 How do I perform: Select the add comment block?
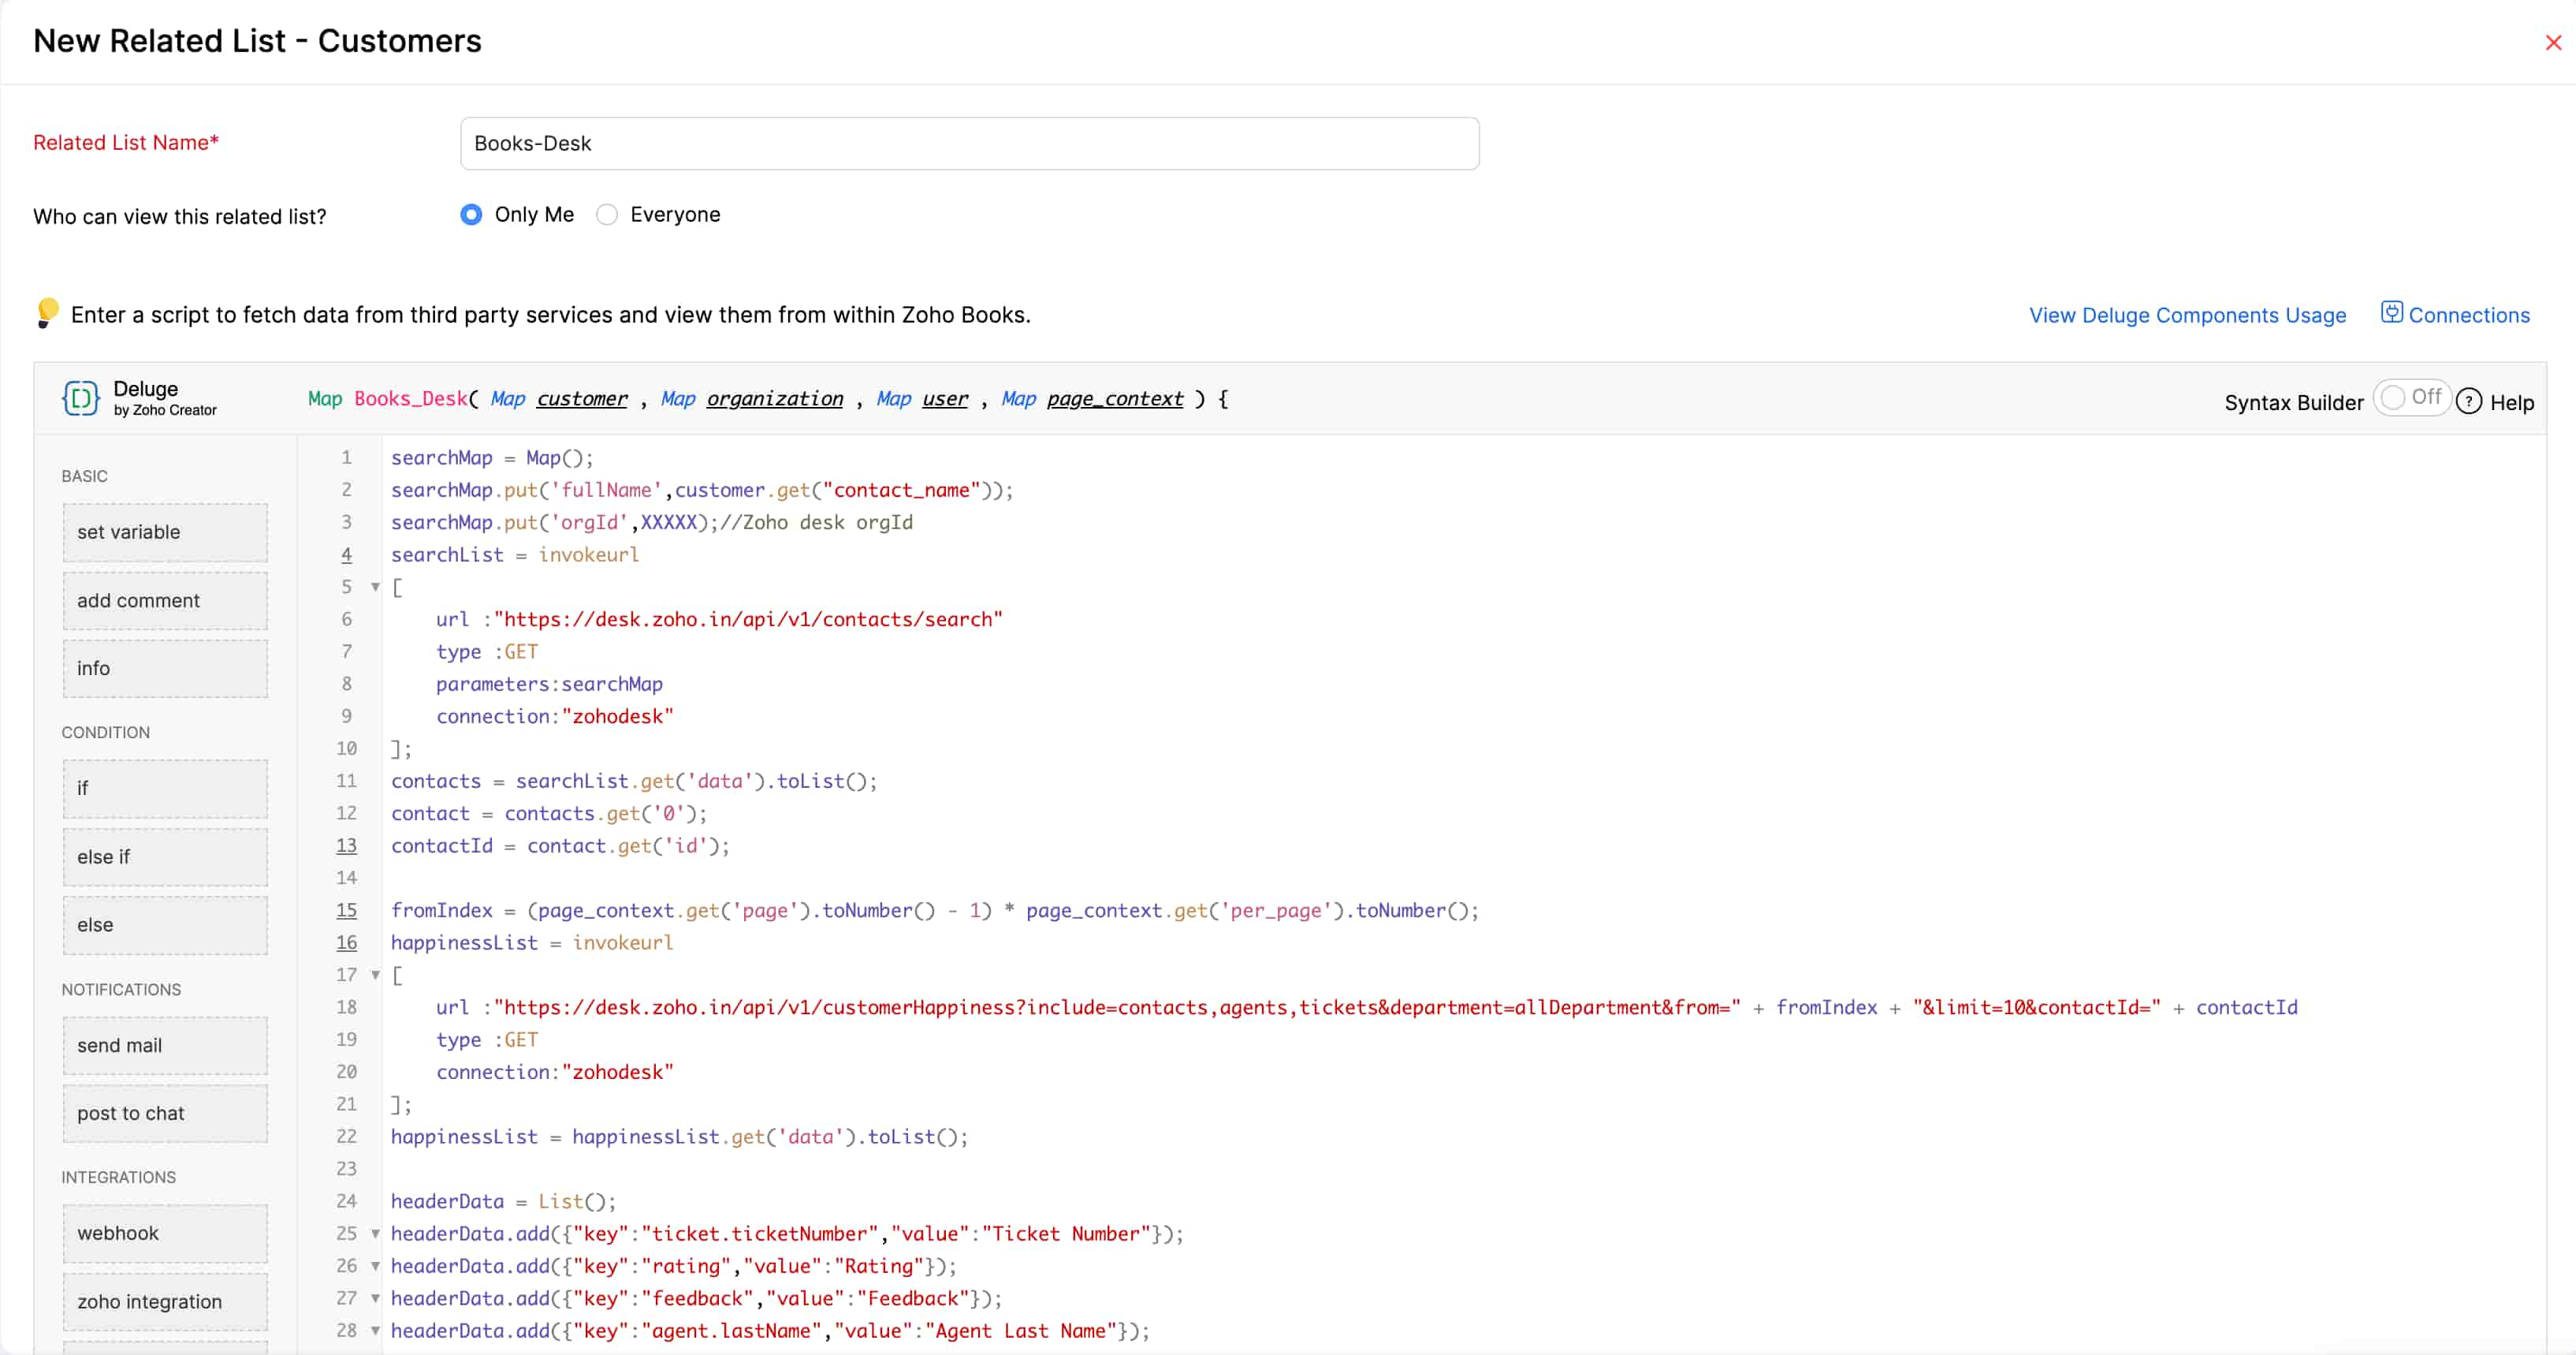coord(164,600)
